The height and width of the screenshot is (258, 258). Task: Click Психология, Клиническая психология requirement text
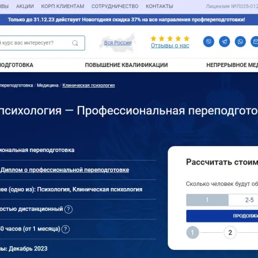coord(89,190)
